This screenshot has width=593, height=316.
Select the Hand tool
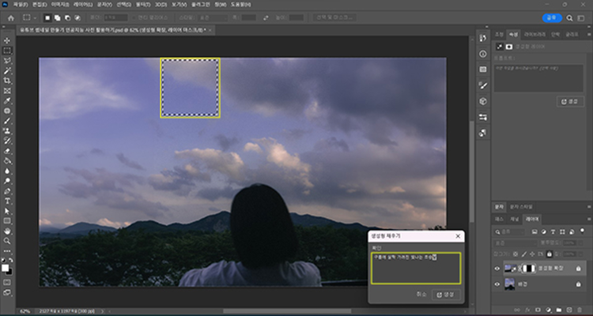pos(7,231)
